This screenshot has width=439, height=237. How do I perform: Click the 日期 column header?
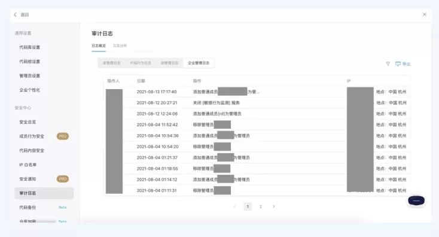point(141,81)
